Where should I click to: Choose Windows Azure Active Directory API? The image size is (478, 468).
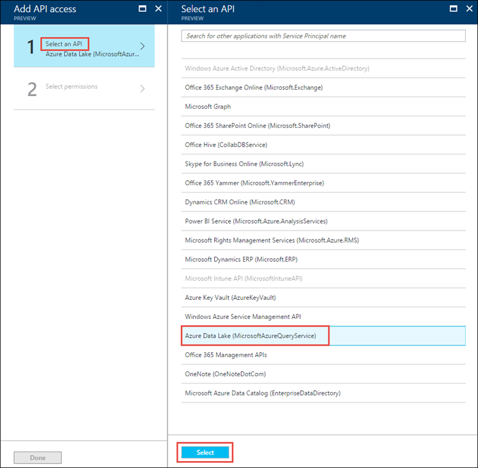(323, 69)
